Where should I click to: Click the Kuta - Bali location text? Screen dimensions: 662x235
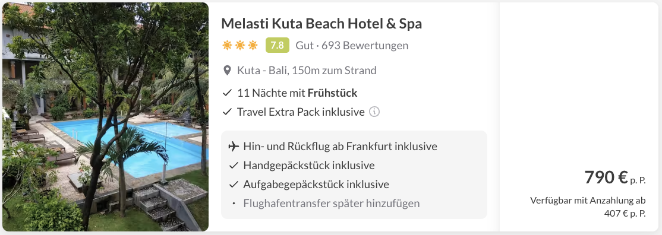point(307,70)
